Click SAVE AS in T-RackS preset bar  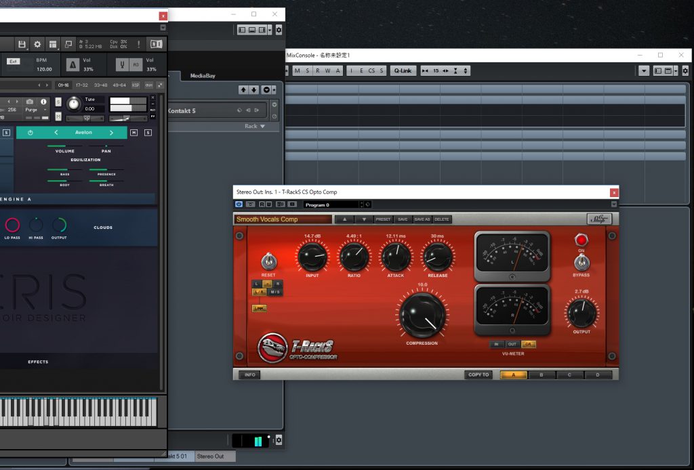pyautogui.click(x=422, y=219)
